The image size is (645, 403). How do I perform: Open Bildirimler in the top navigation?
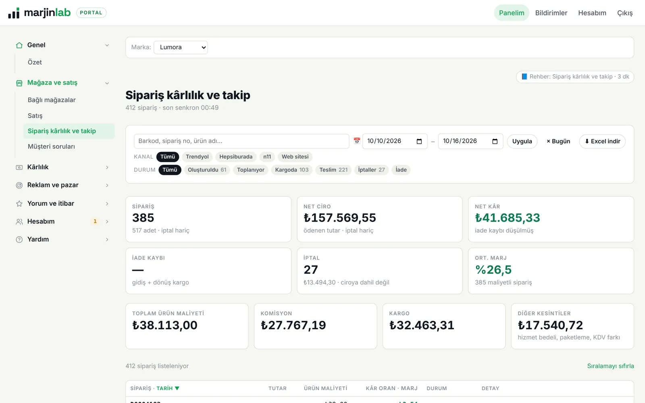(x=551, y=13)
